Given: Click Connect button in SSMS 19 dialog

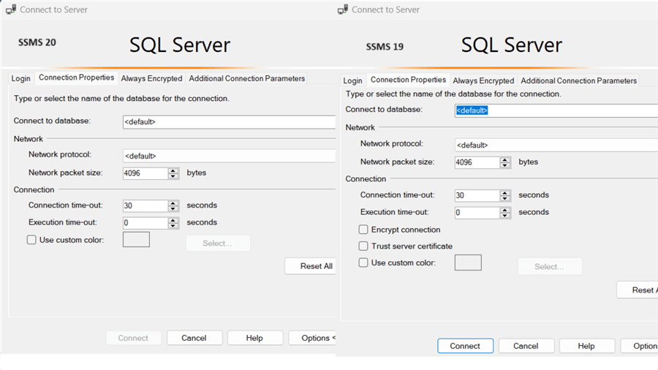Looking at the screenshot, I should [465, 346].
